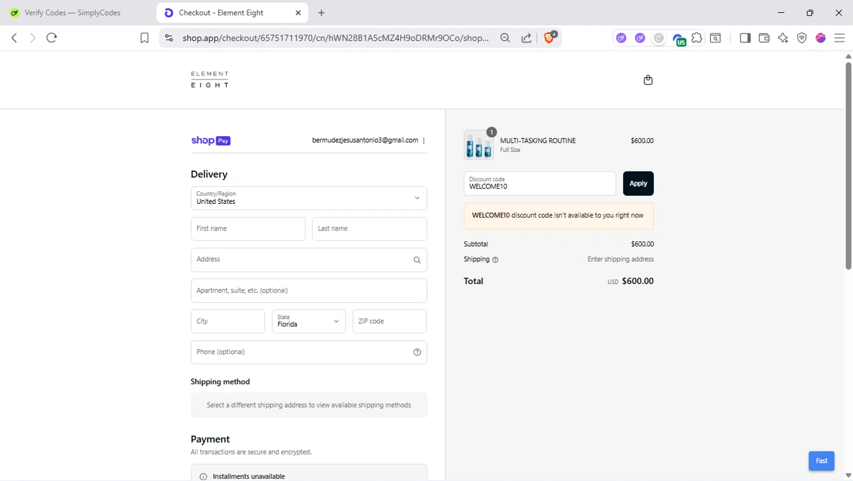
Task: Bookmark this page with the bookmark icon
Action: 144,38
